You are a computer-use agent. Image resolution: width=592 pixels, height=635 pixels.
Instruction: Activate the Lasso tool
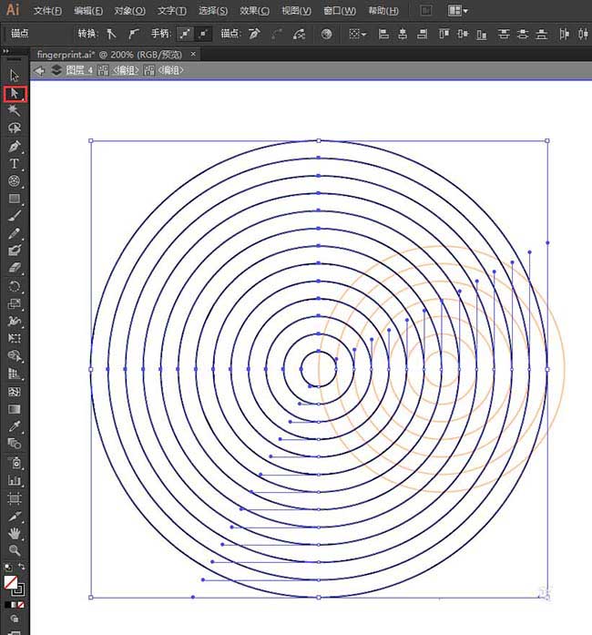[x=15, y=128]
